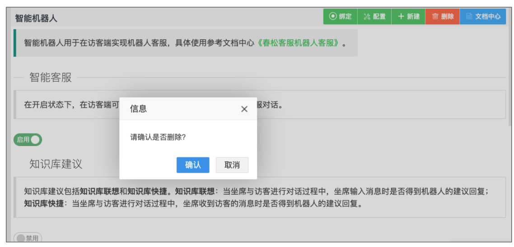Open the 配置 configuration button
514x247 pixels.
tap(374, 16)
